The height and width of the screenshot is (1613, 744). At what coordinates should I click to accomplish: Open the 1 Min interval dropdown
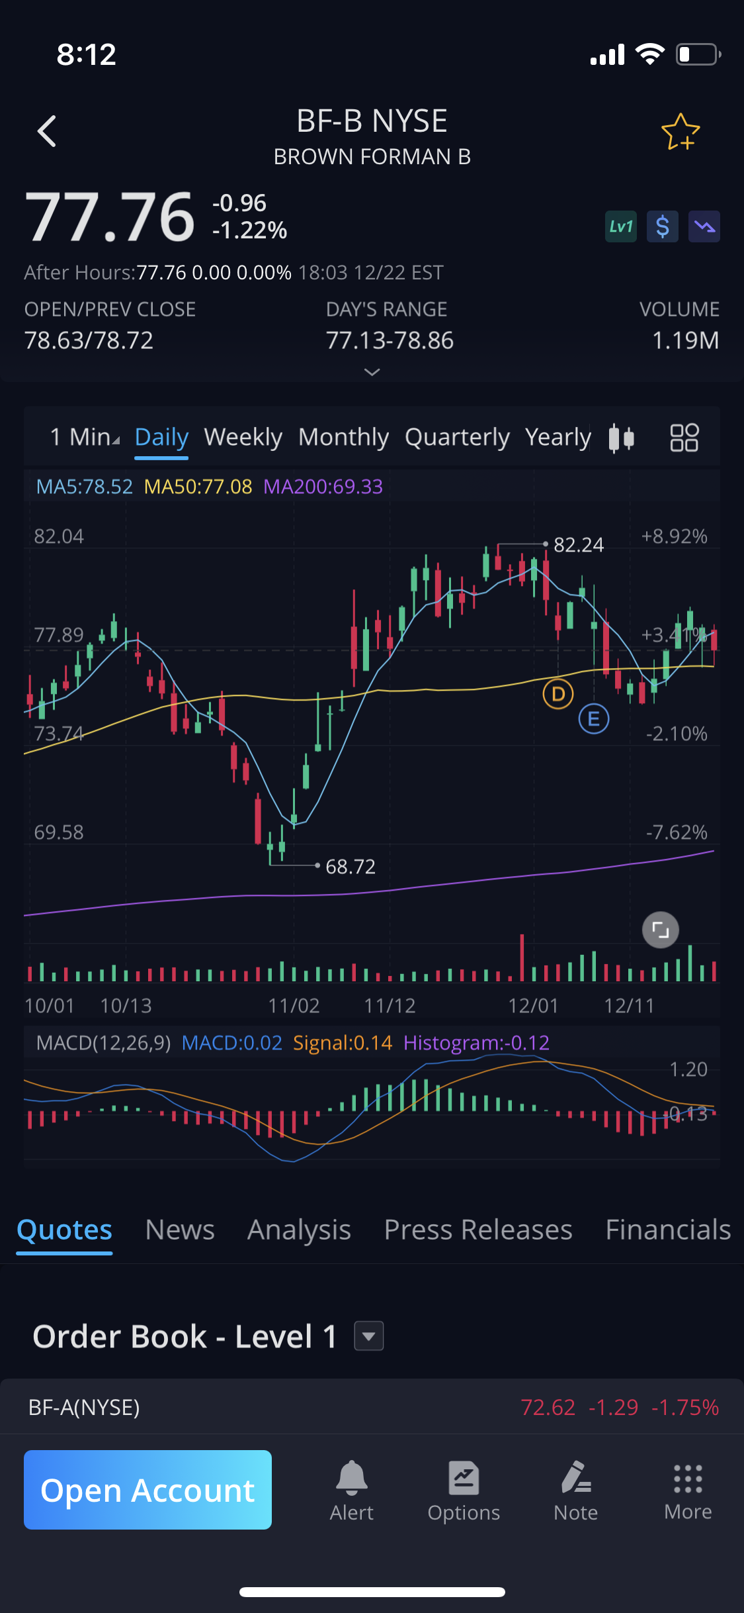pos(85,438)
